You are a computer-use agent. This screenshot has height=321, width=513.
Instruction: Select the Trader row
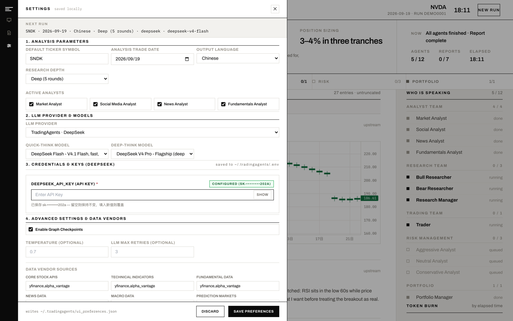(454, 225)
